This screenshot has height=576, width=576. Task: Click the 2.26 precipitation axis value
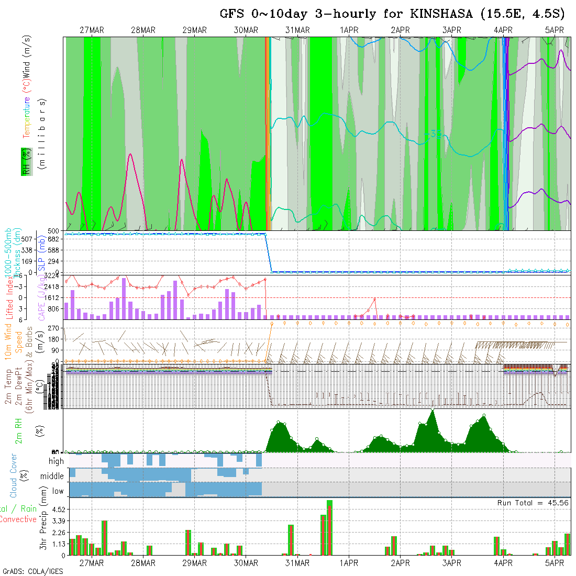click(x=59, y=533)
